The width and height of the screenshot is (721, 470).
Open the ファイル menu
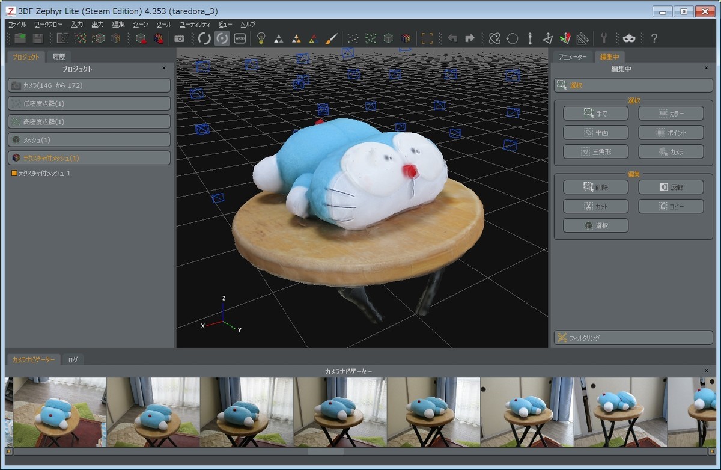17,24
